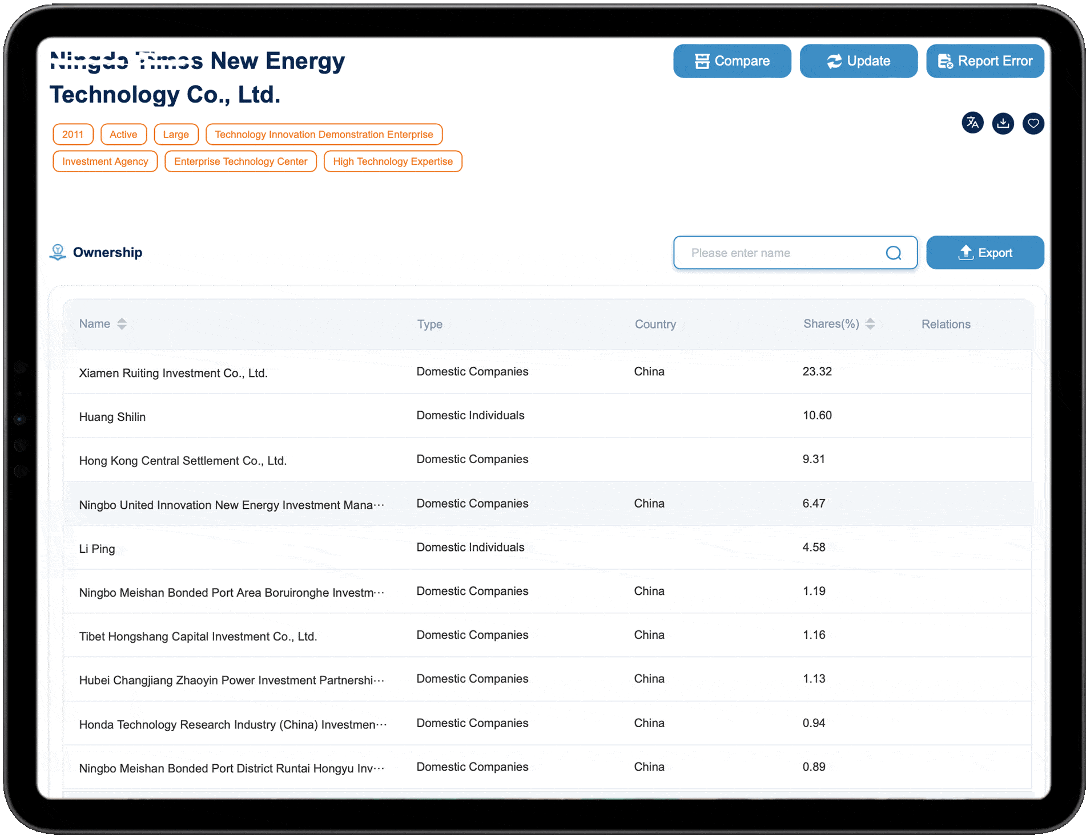Open Hong Kong Central Settlement Co., Ltd.

[183, 461]
